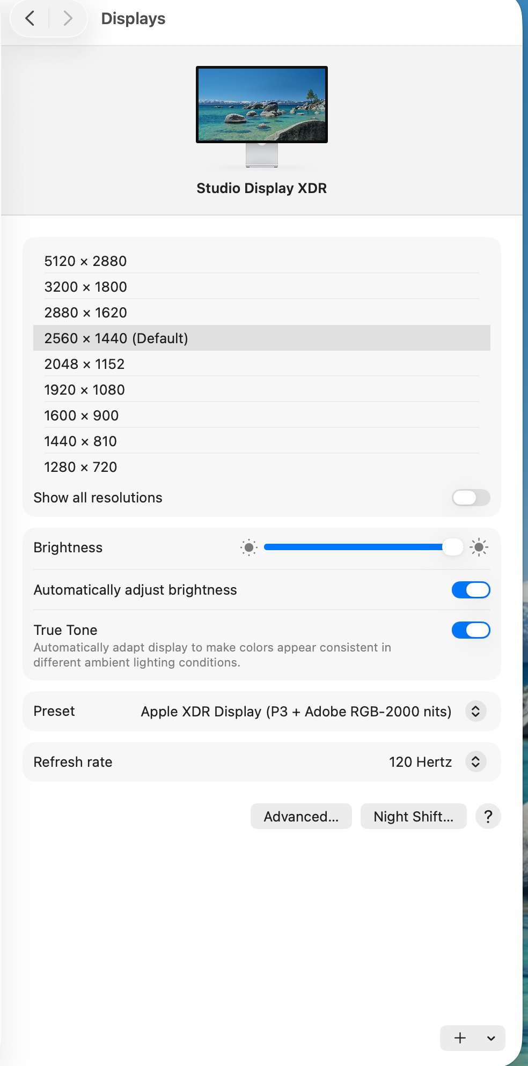The height and width of the screenshot is (1066, 528).
Task: Select 3200 × 1800 resolution
Action: (x=262, y=287)
